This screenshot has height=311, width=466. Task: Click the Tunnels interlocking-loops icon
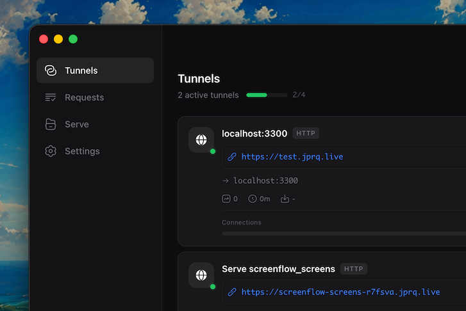click(51, 70)
